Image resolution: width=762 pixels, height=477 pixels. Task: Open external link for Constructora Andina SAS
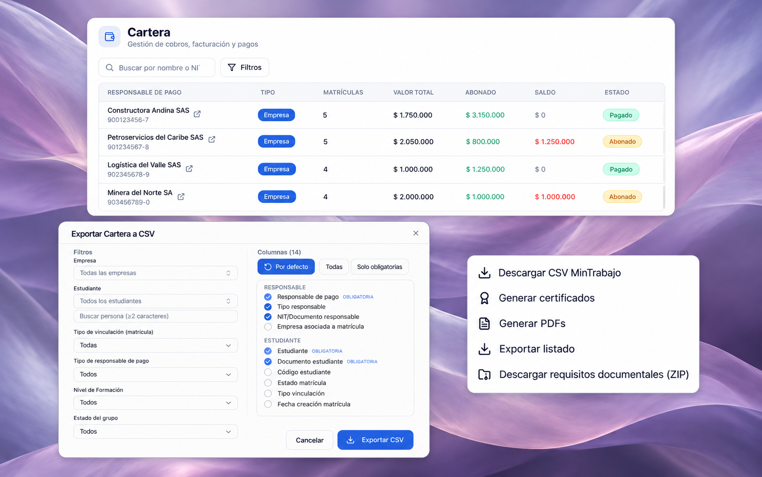pyautogui.click(x=197, y=114)
